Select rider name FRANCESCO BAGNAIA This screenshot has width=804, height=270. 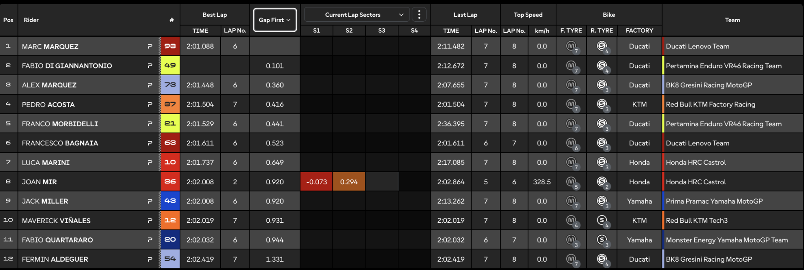point(60,143)
